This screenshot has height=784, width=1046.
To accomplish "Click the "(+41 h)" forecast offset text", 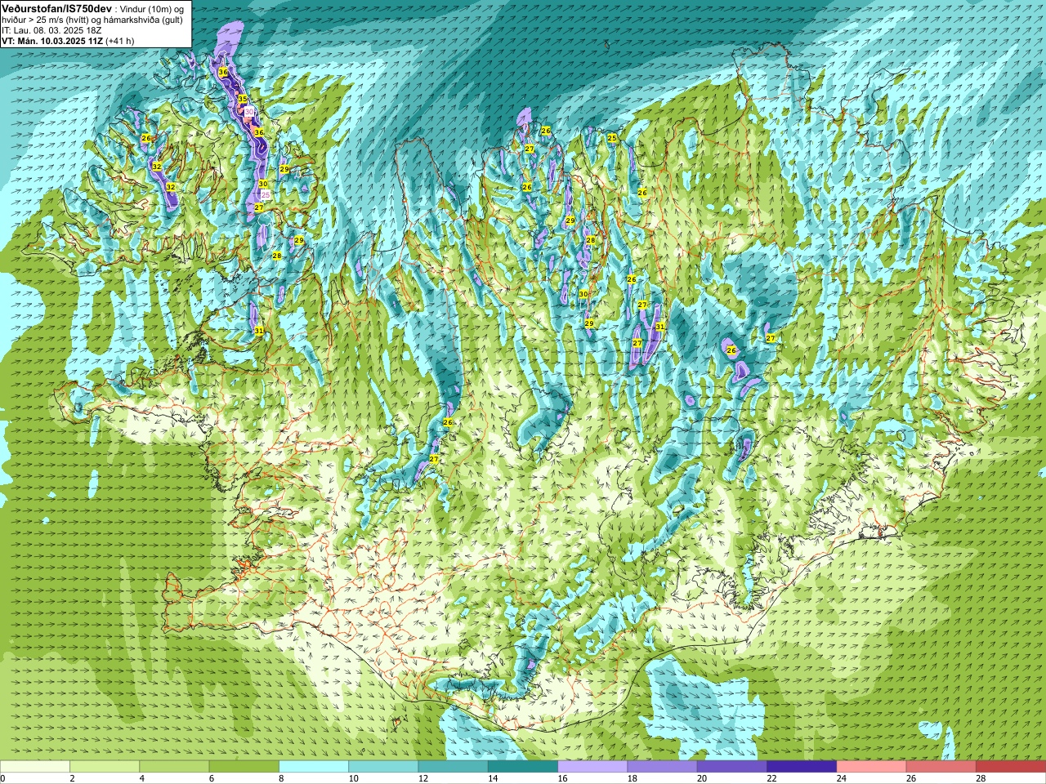I will pyautogui.click(x=120, y=41).
